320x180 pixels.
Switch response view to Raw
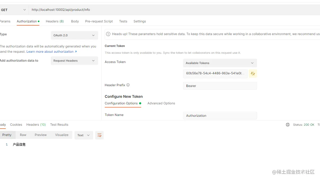(x=23, y=135)
